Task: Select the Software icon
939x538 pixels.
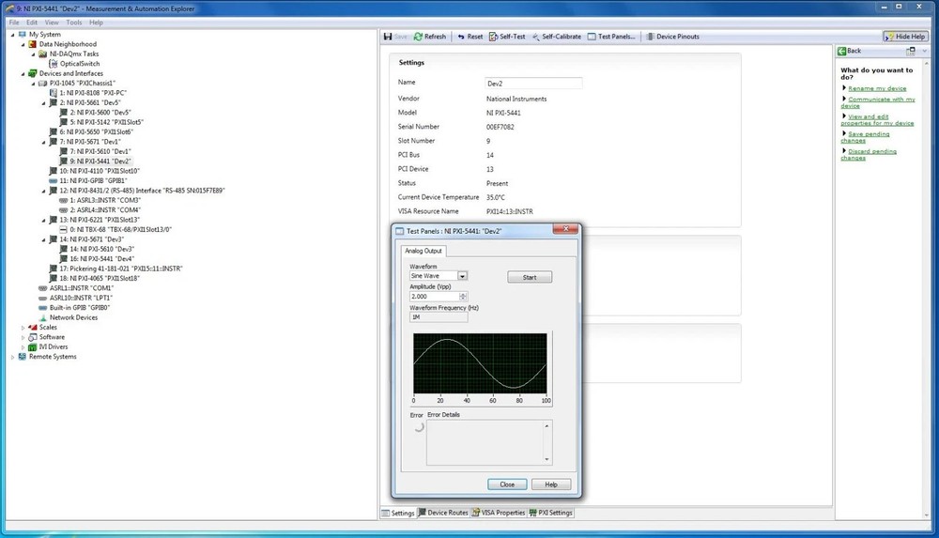Action: [32, 337]
